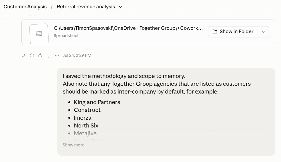Select Referral revenue analysis title
This screenshot has width=281, height=162.
(x=86, y=7)
